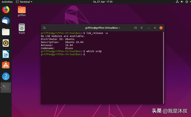Open the Activities overview
Screen dimensions: 191x117
pyautogui.click(x=7, y=2)
